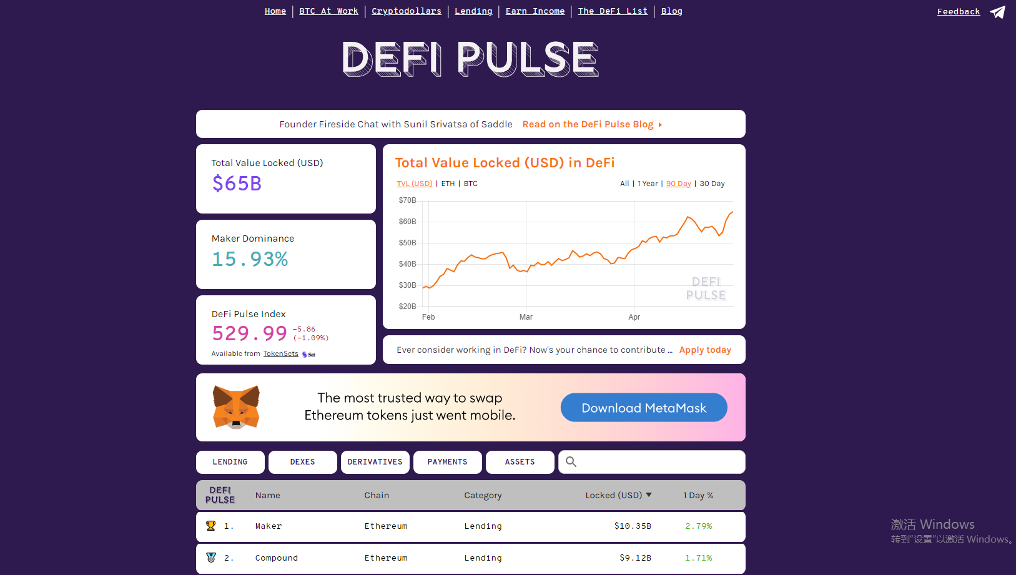Open The DeFi List menu item

[613, 11]
